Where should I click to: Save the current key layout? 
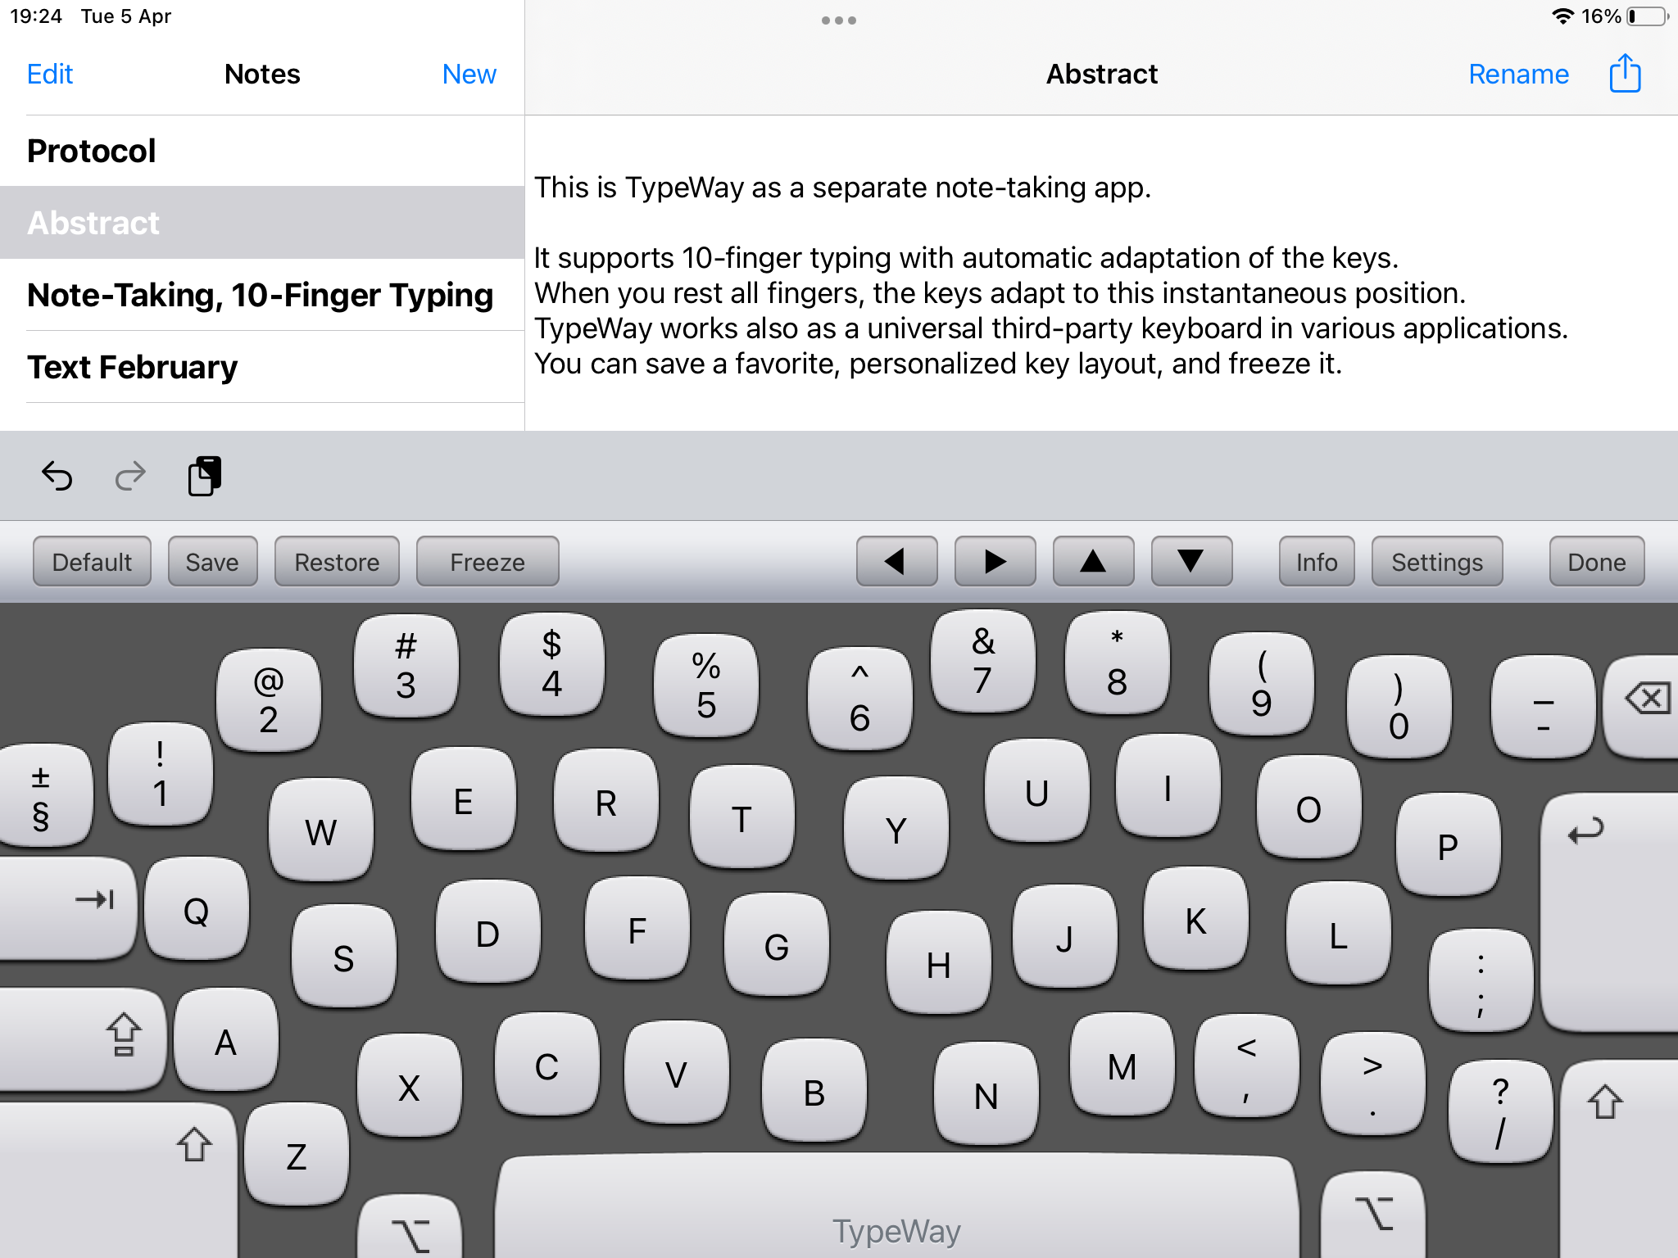(212, 562)
